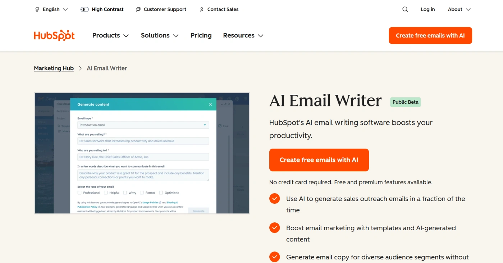This screenshot has width=503, height=263.
Task: Click the Customer Support chat icon
Action: 138,10
